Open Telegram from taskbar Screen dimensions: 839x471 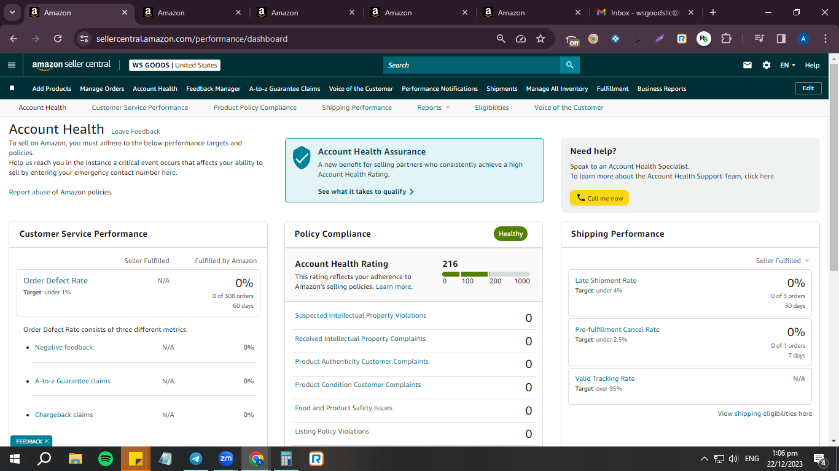[196, 459]
